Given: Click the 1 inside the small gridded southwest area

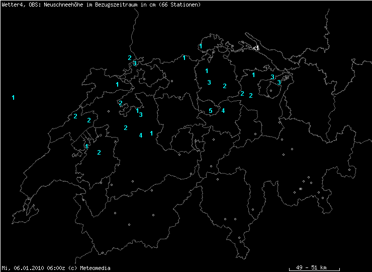Looking at the screenshot, I should 86,147.
